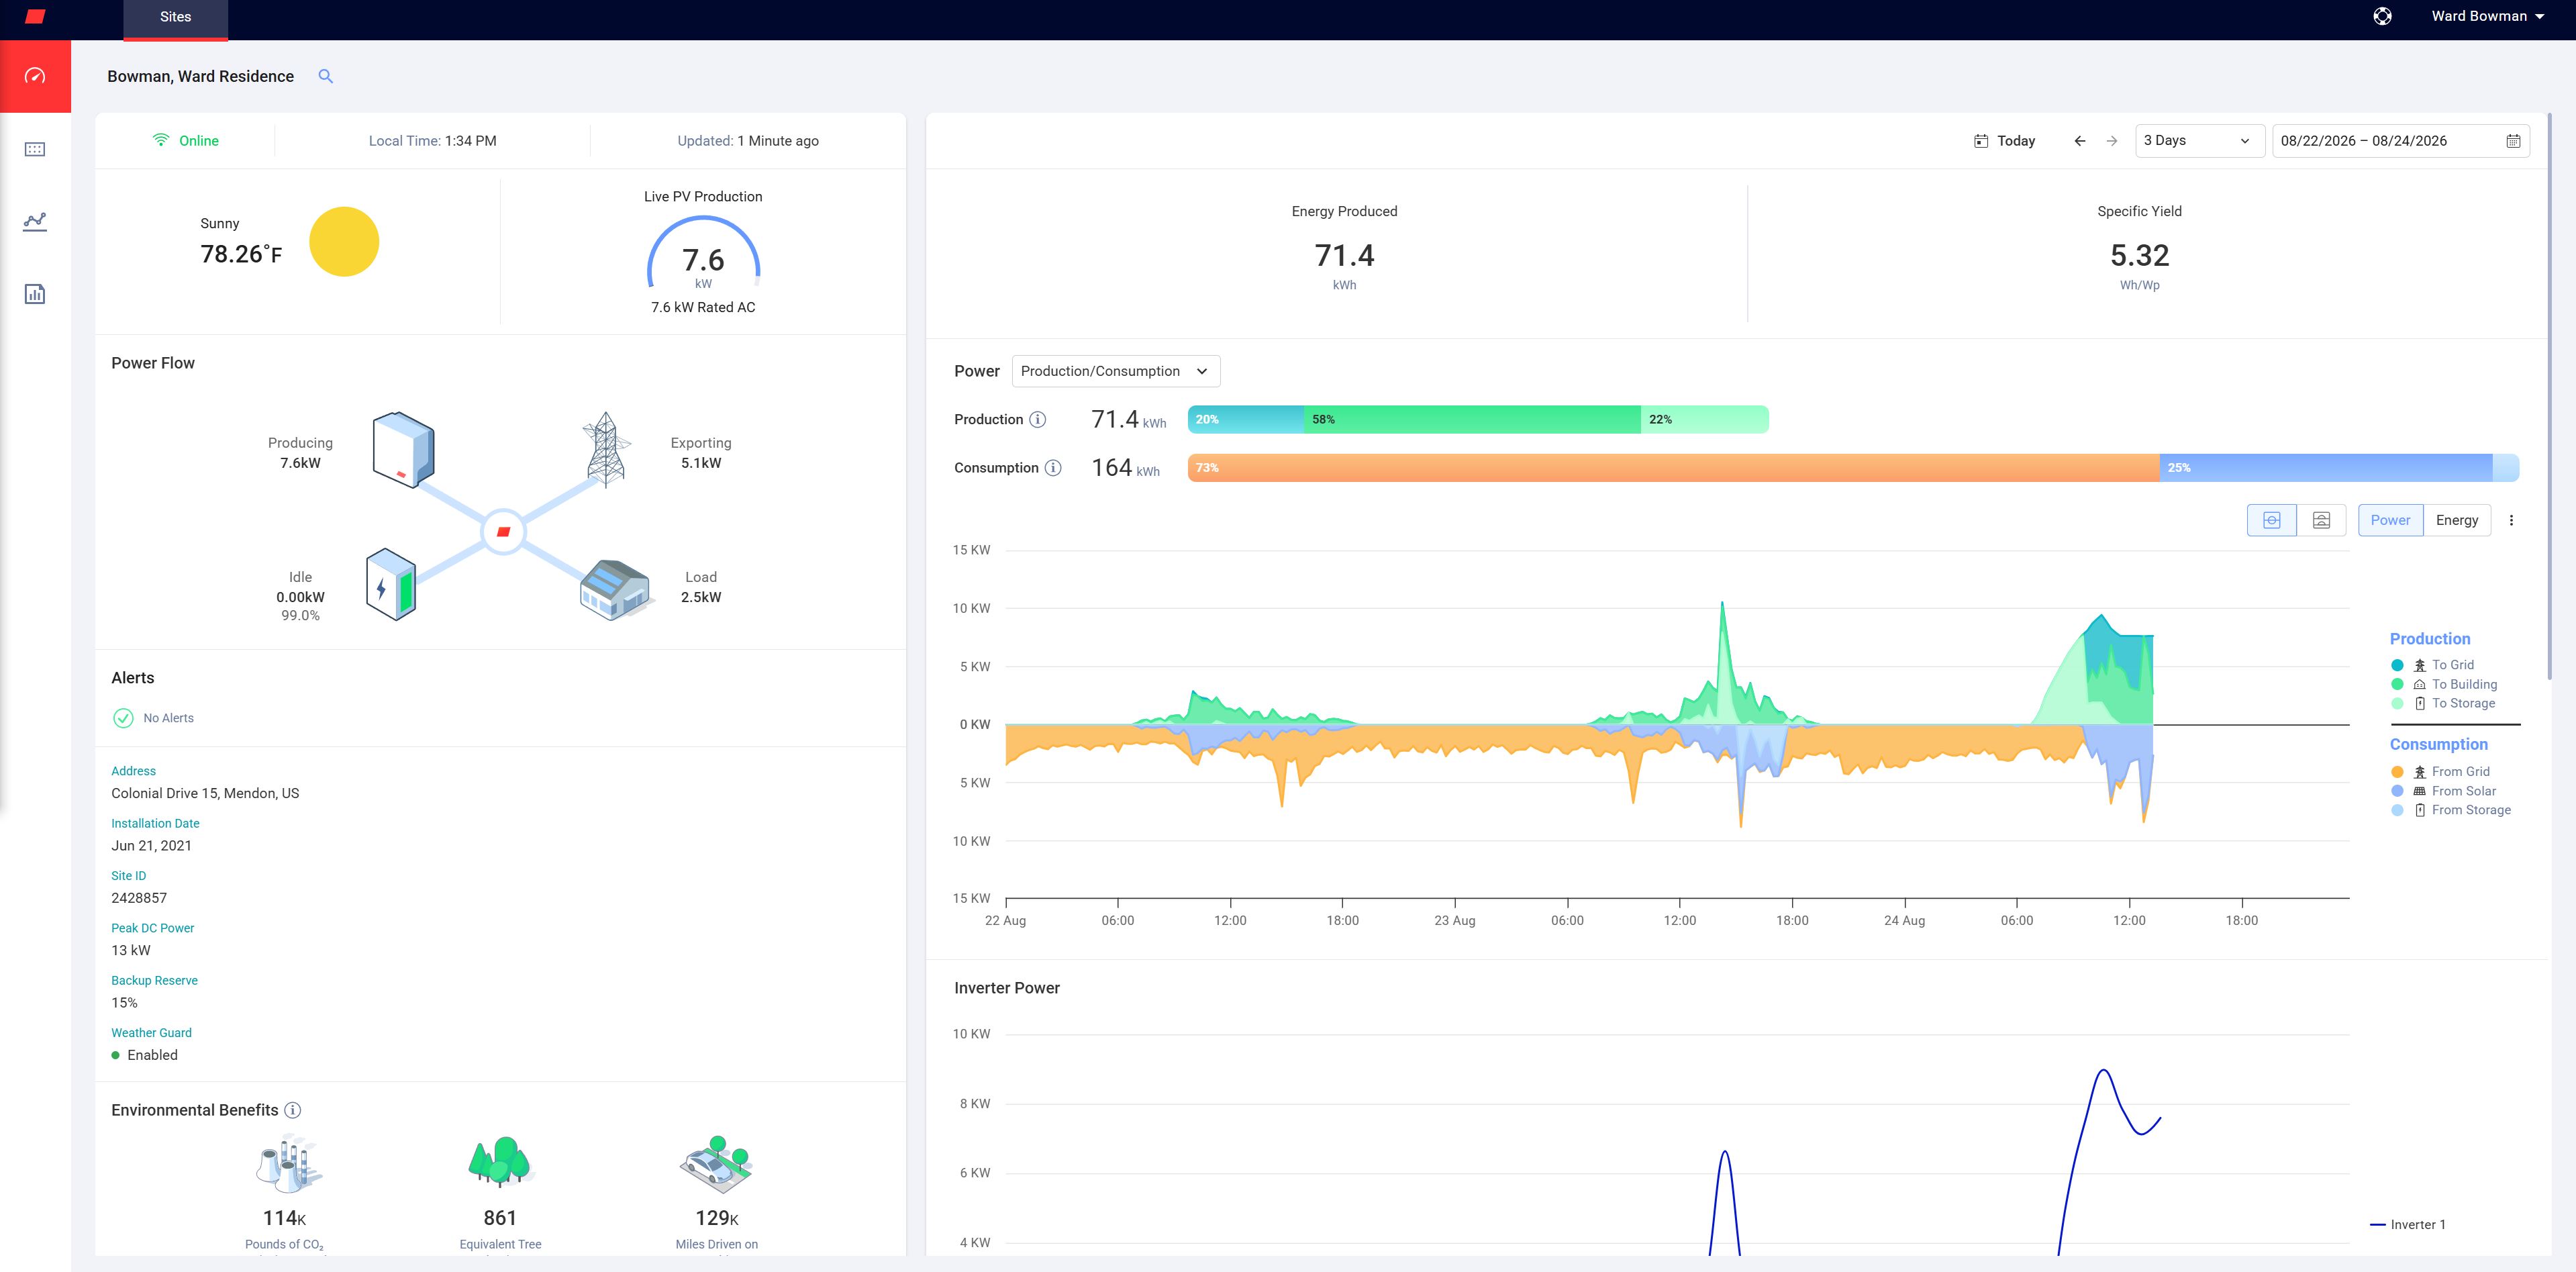Open the calendar icon in date field
The width and height of the screenshot is (2576, 1272).
[2513, 141]
